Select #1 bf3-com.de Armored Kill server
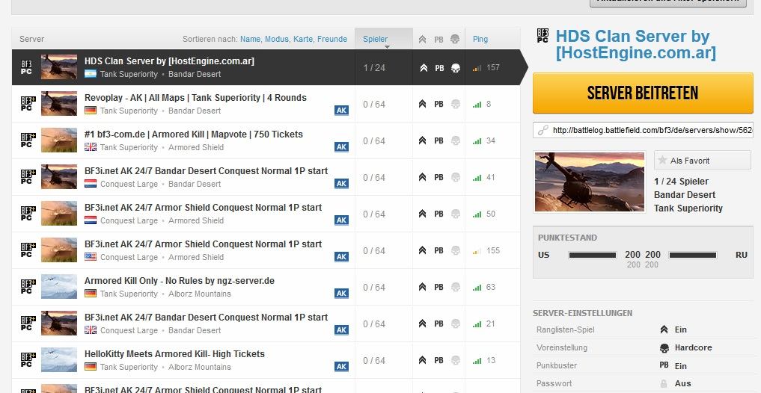 point(266,140)
